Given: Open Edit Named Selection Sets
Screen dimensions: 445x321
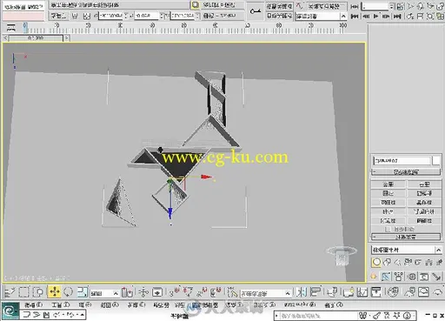Looking at the screenshot, I should coord(232,292).
